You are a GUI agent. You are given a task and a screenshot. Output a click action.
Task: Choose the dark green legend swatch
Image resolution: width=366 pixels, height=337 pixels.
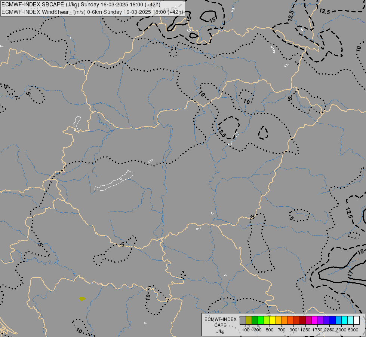click(255, 320)
